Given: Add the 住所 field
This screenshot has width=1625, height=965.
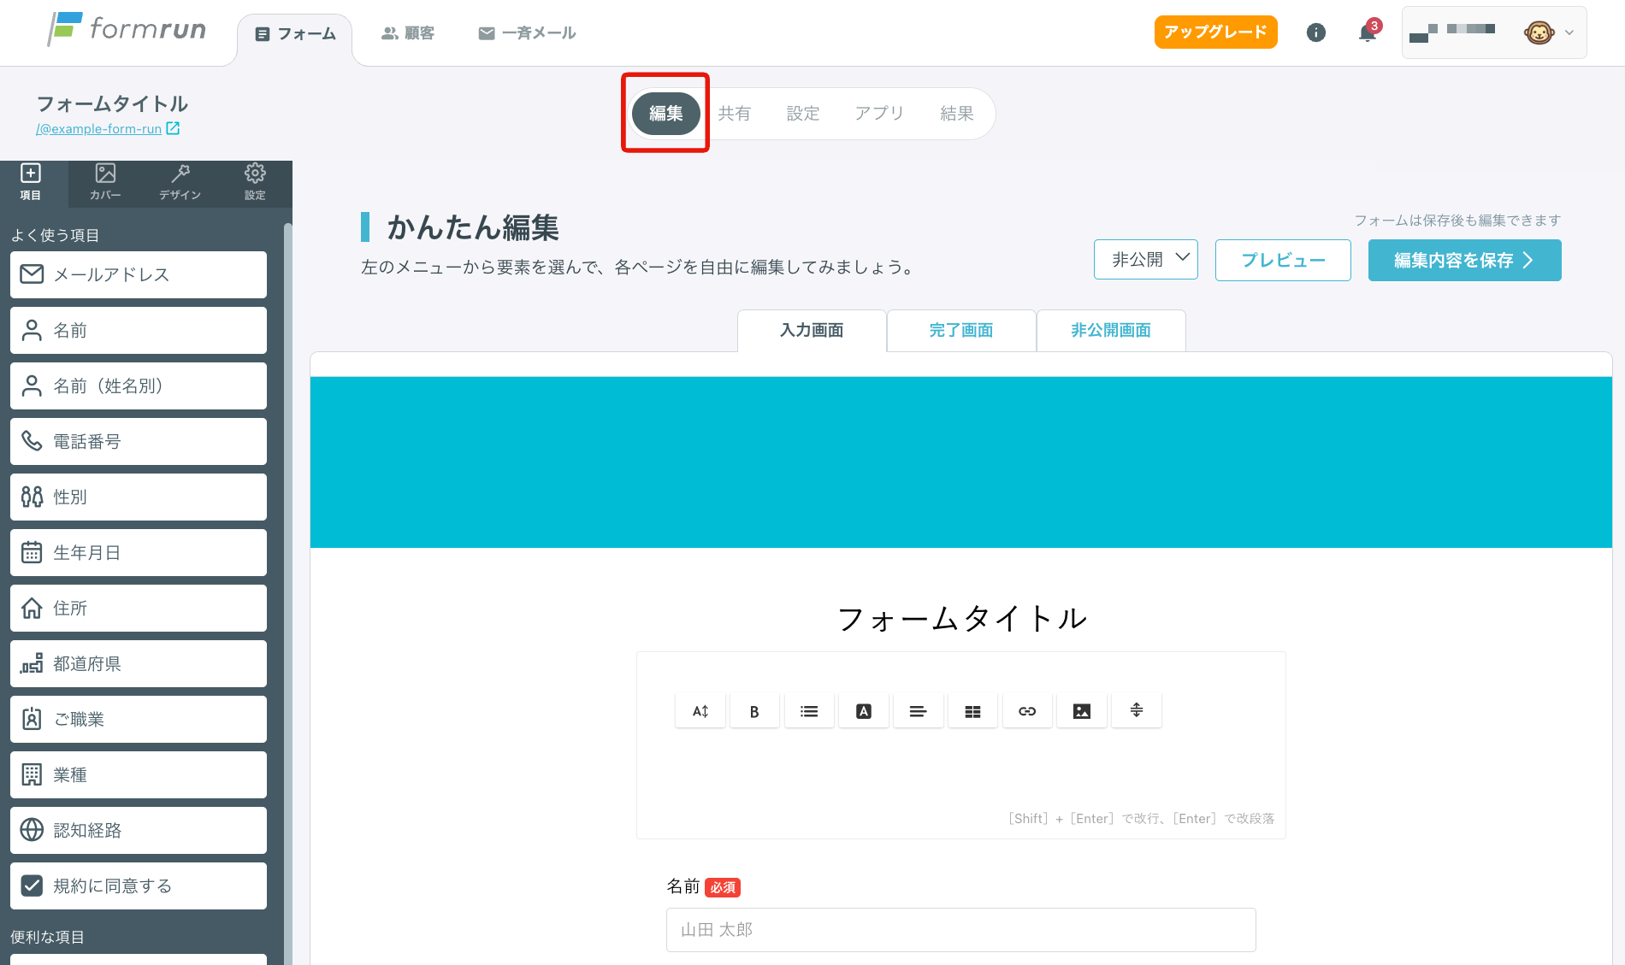Looking at the screenshot, I should click(139, 608).
